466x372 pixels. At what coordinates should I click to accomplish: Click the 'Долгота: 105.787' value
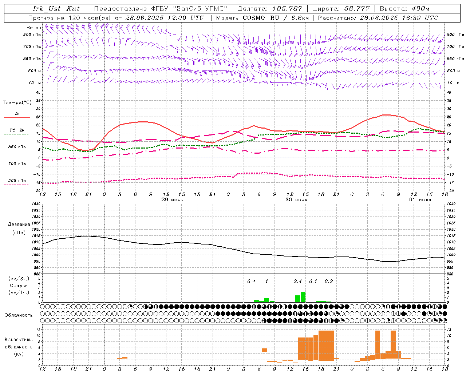270,9
